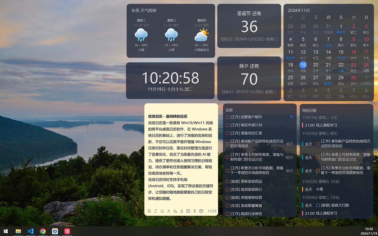Image resolution: width=378 pixels, height=236 pixels.
Task: Select December 1 (艾滋病日) in the calendar
Action: tap(366, 80)
